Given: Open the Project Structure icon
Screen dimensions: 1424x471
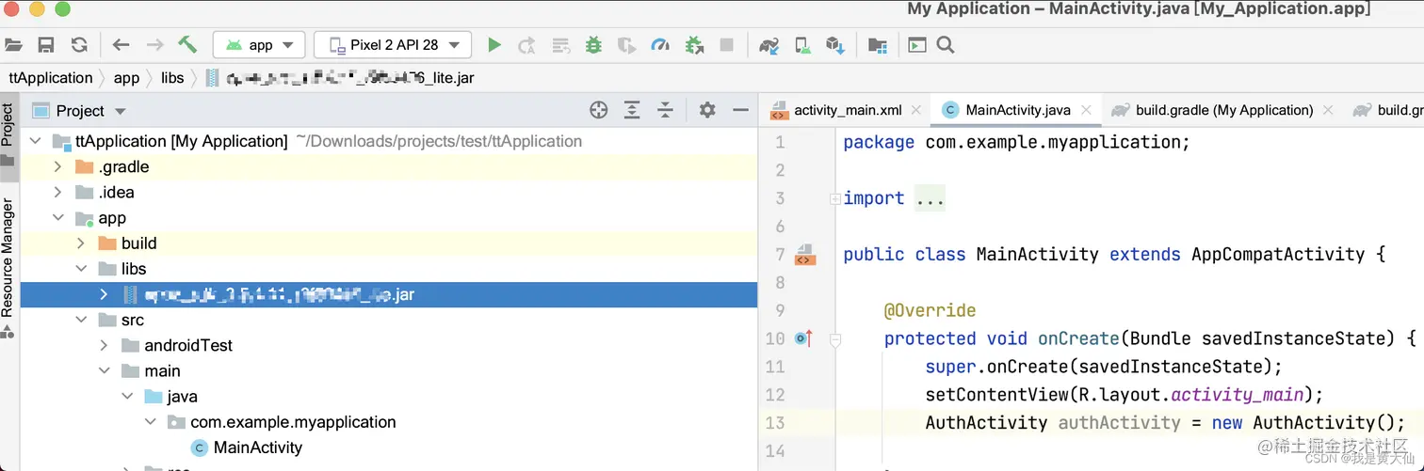Looking at the screenshot, I should pyautogui.click(x=877, y=45).
